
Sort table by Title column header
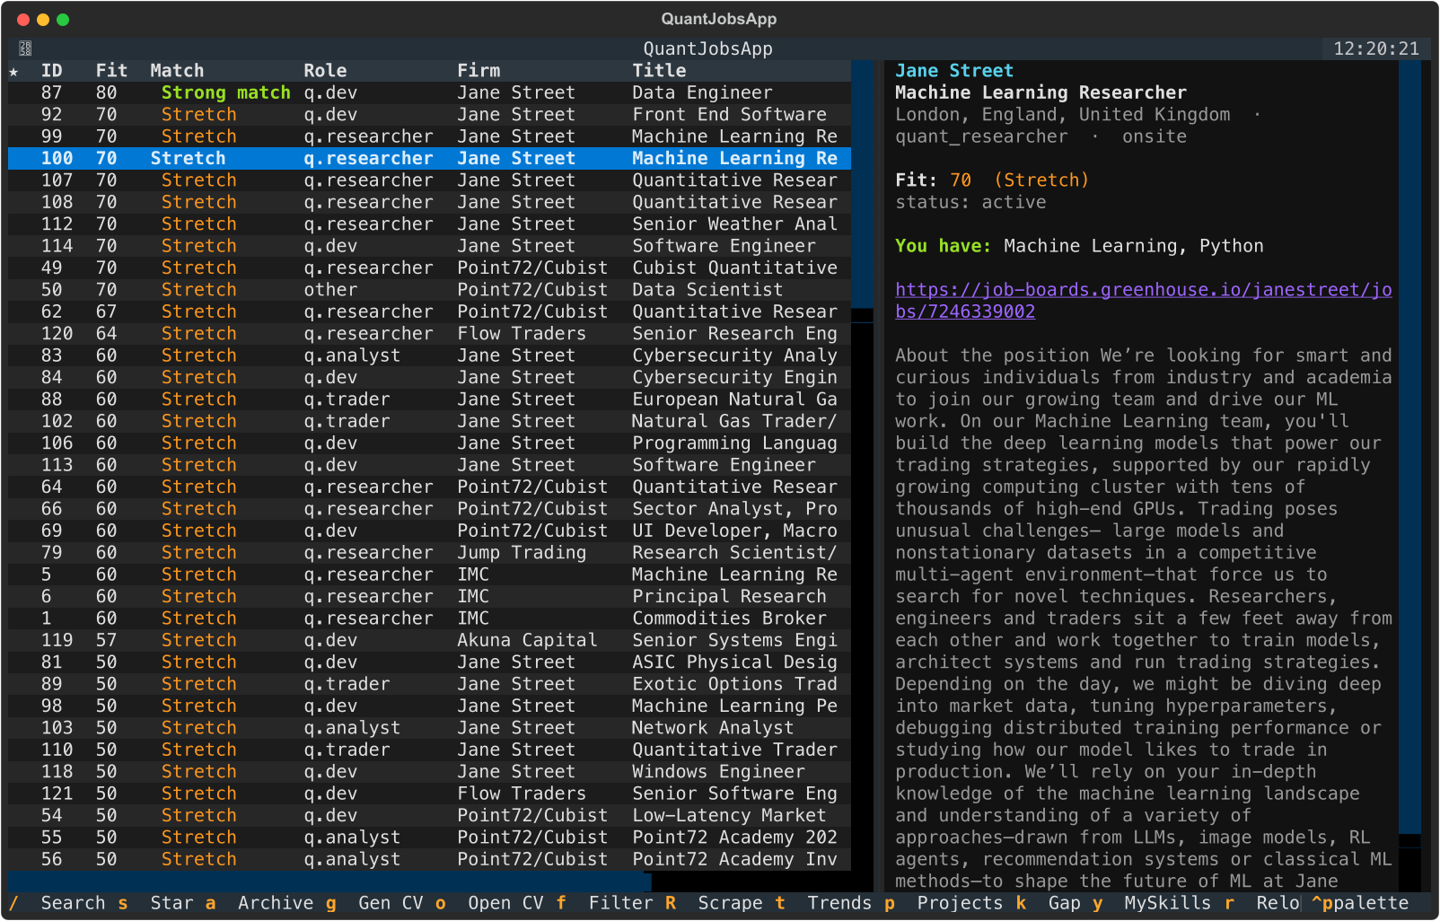(659, 71)
